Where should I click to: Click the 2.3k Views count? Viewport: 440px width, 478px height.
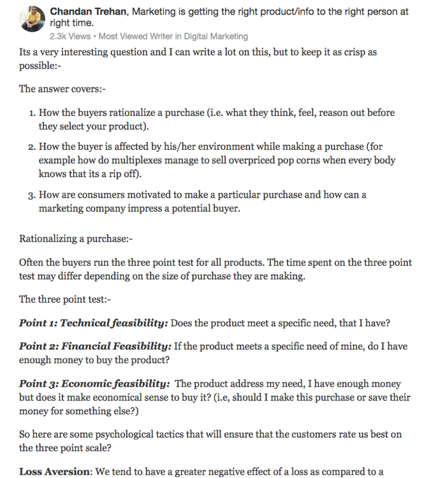click(70, 36)
